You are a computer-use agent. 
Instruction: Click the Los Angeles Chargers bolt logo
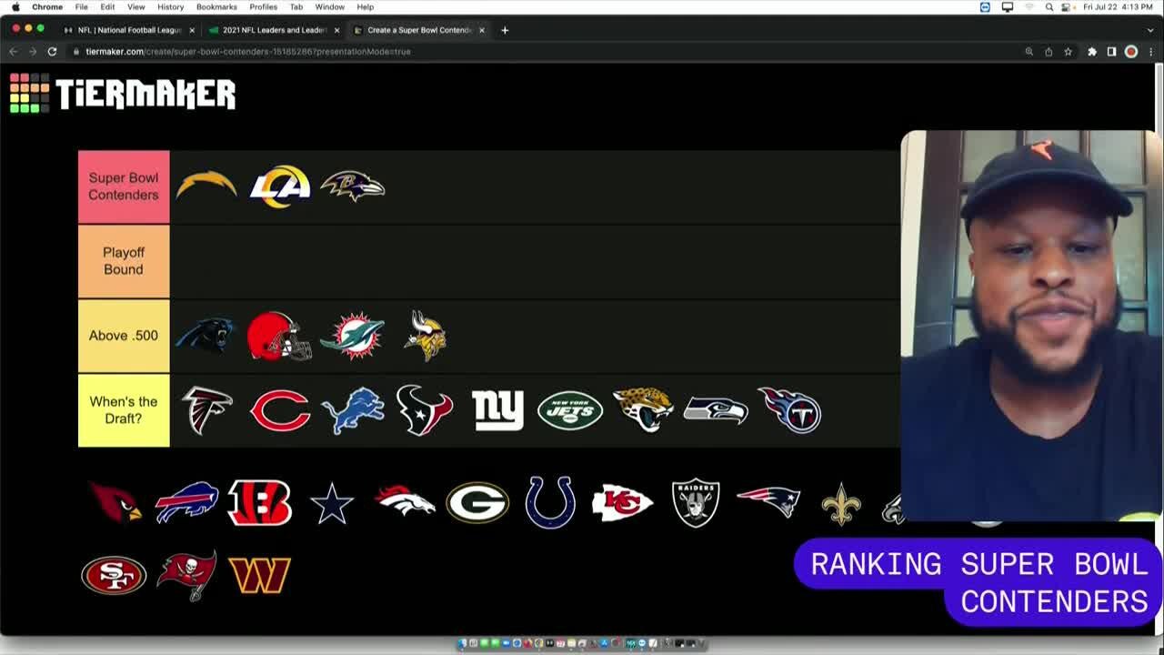[206, 186]
